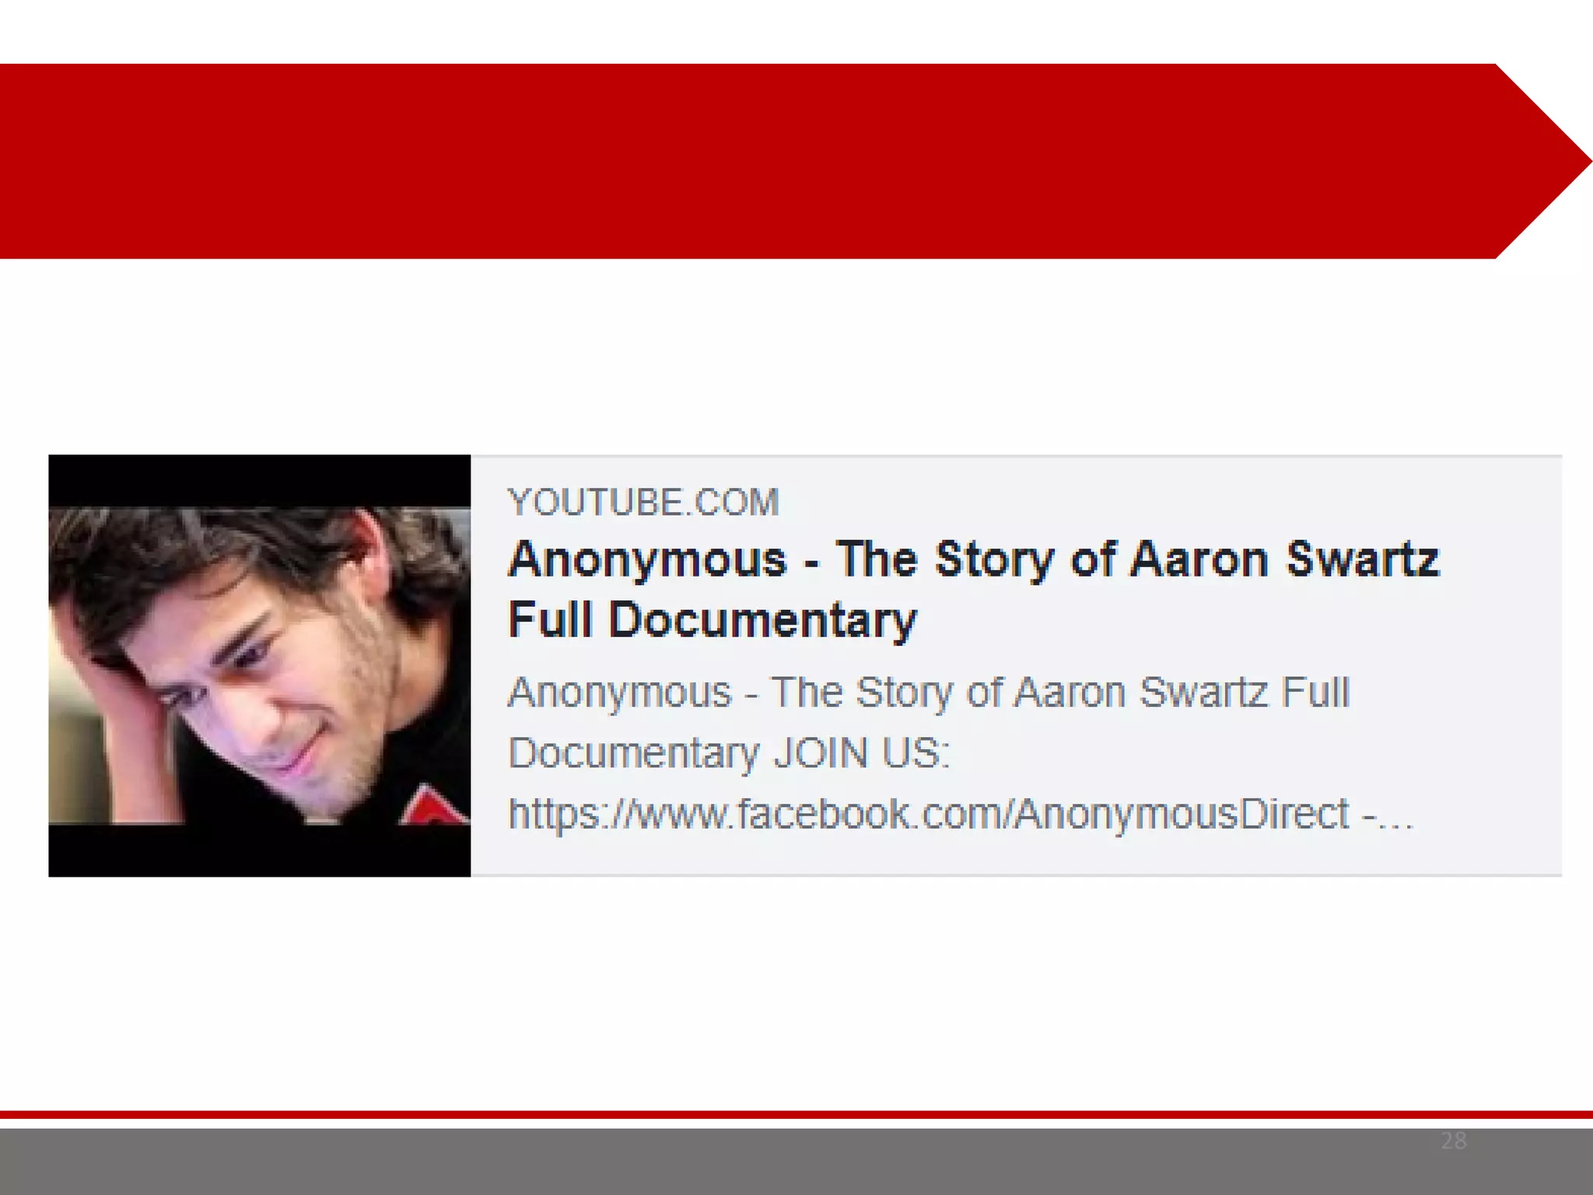Image resolution: width=1593 pixels, height=1195 pixels.
Task: Select the gray description line ending with 'Swartz Full'
Action: (929, 692)
